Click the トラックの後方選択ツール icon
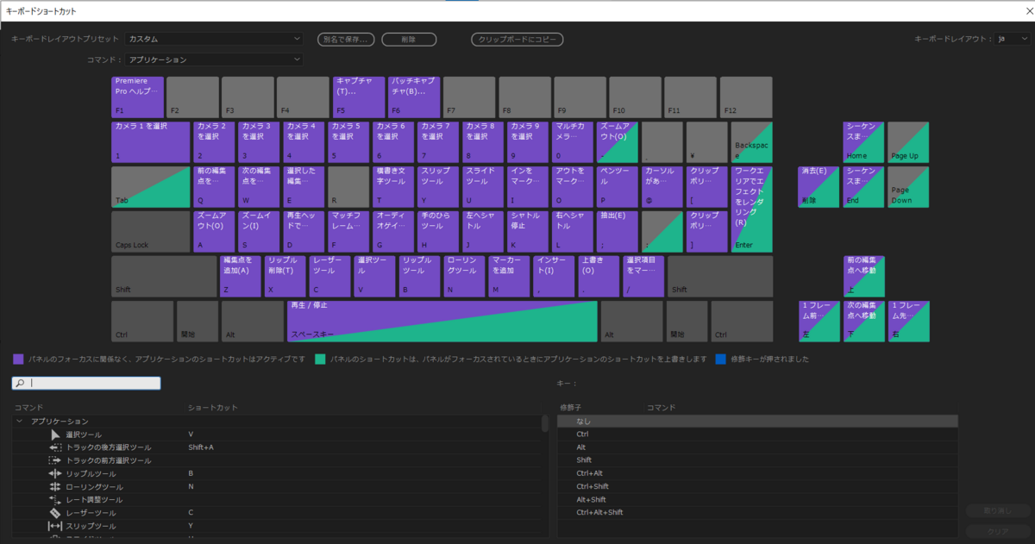The width and height of the screenshot is (1035, 544). tap(54, 447)
